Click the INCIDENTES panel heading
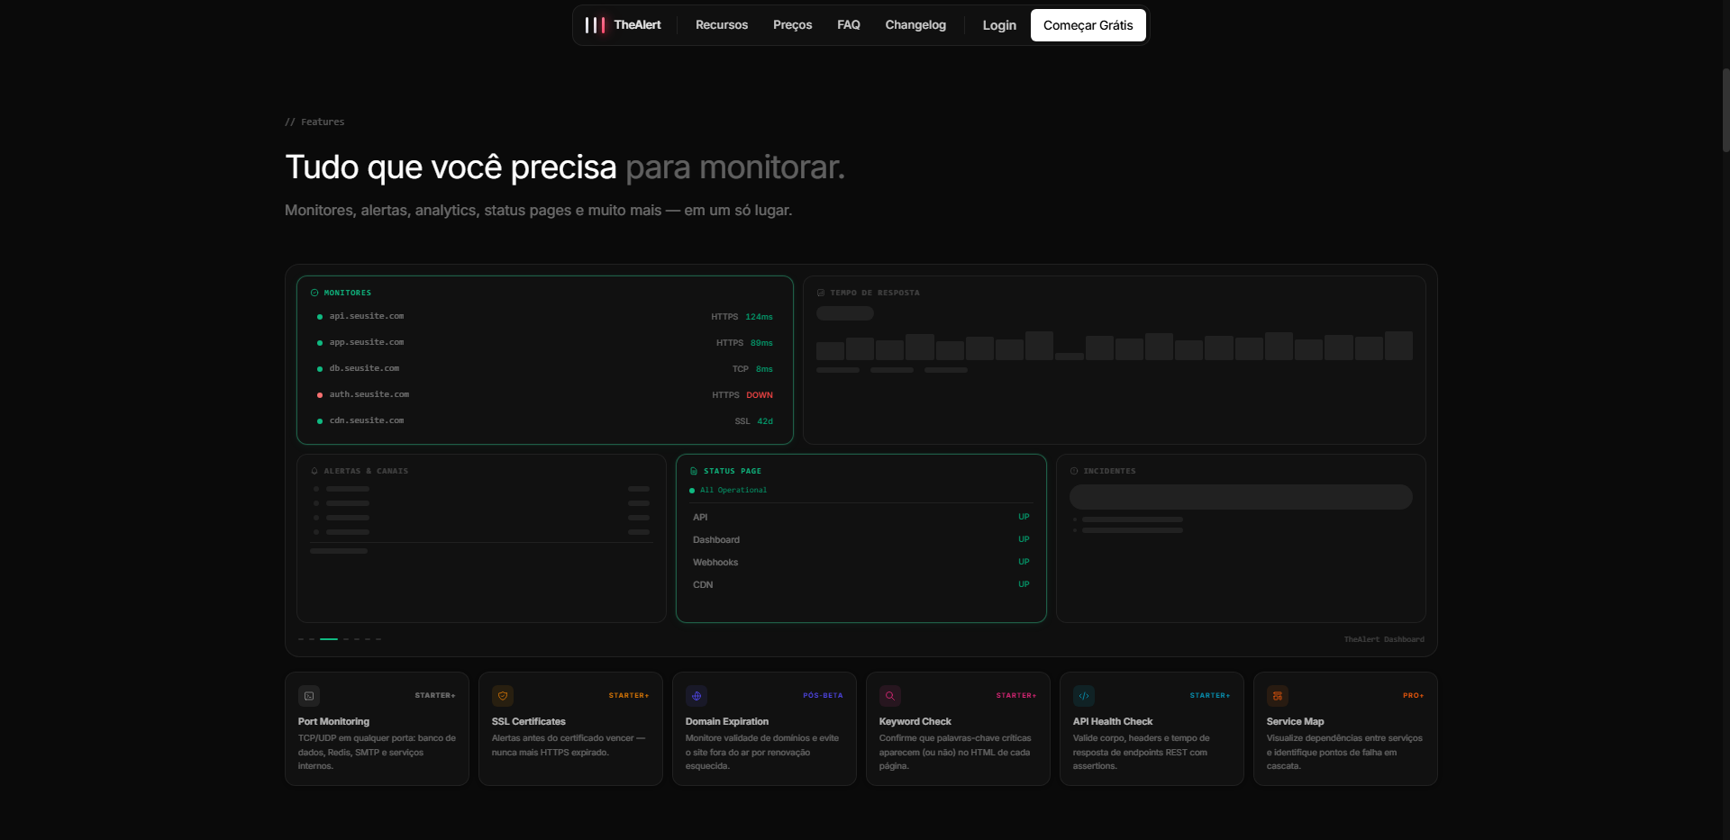Screen dimensions: 1730x840 (1109, 471)
